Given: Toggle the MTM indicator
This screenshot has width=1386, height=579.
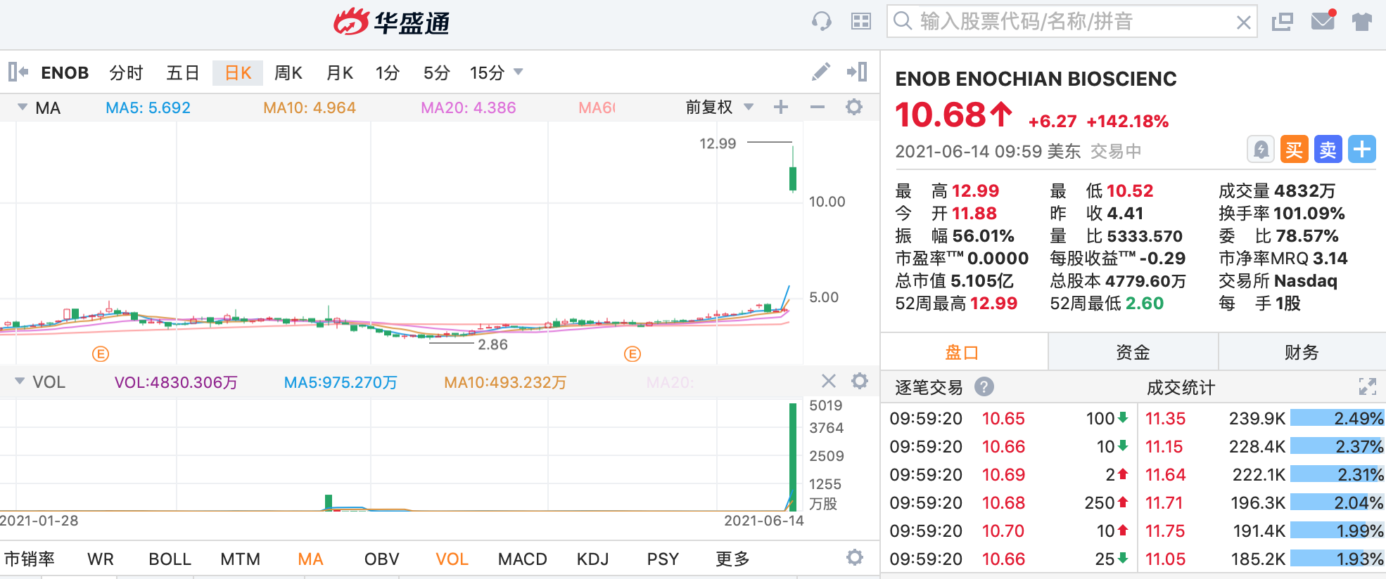Looking at the screenshot, I should [241, 559].
